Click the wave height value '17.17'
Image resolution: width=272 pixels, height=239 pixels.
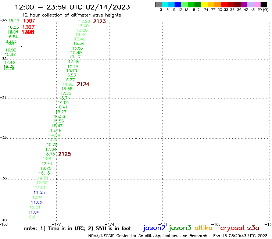coord(75,57)
